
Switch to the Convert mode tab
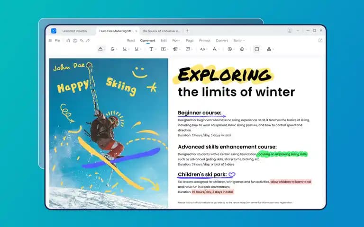(x=222, y=41)
